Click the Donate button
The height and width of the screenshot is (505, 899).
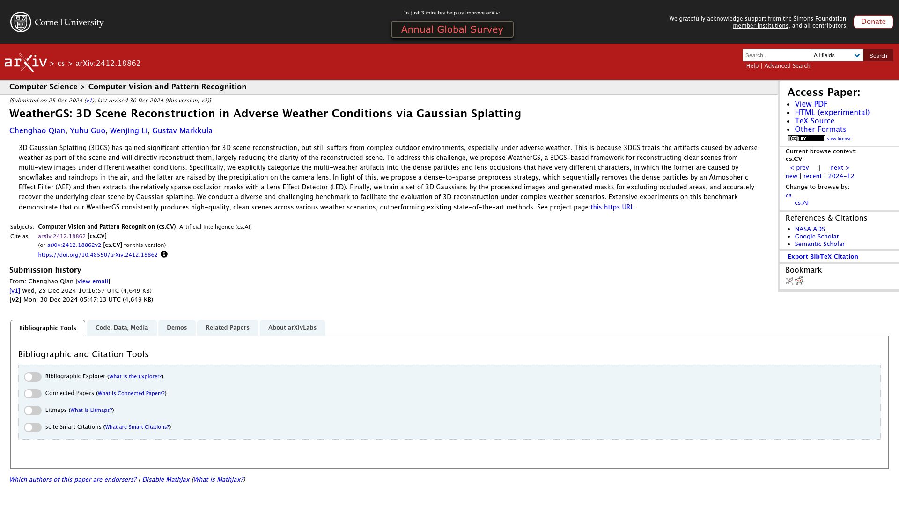pos(873,22)
